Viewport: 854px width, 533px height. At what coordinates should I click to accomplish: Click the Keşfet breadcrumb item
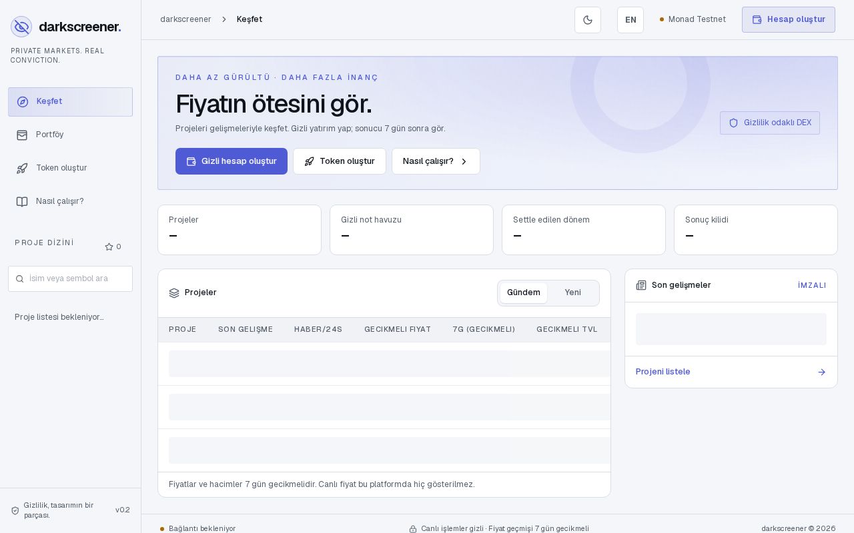(250, 20)
